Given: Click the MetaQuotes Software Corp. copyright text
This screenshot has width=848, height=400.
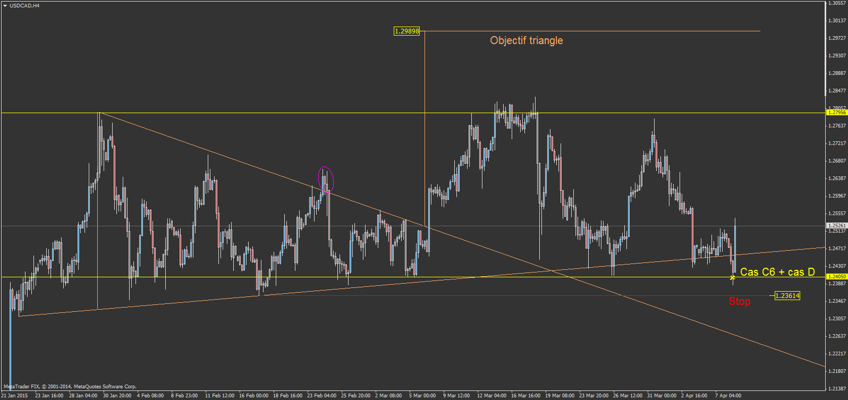Looking at the screenshot, I should [70, 387].
